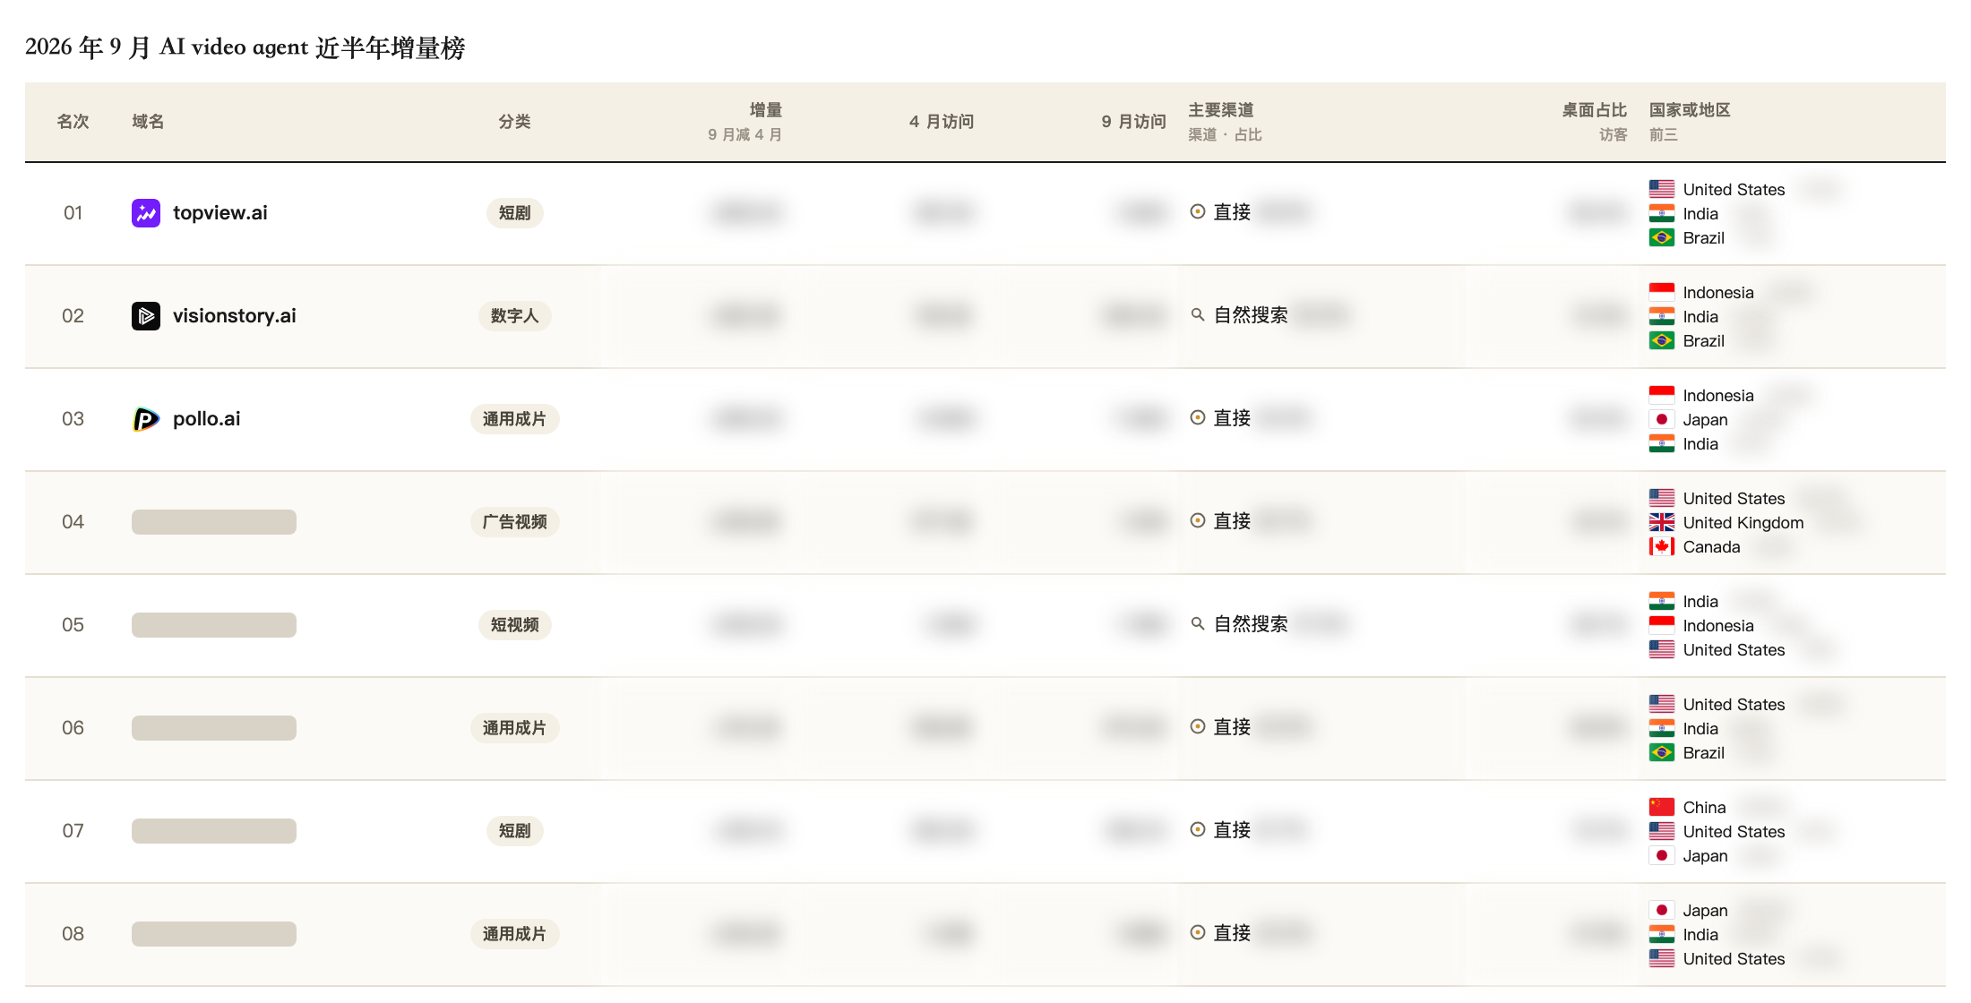
Task: Click the United Kingdom flag in row 04
Action: click(x=1662, y=523)
